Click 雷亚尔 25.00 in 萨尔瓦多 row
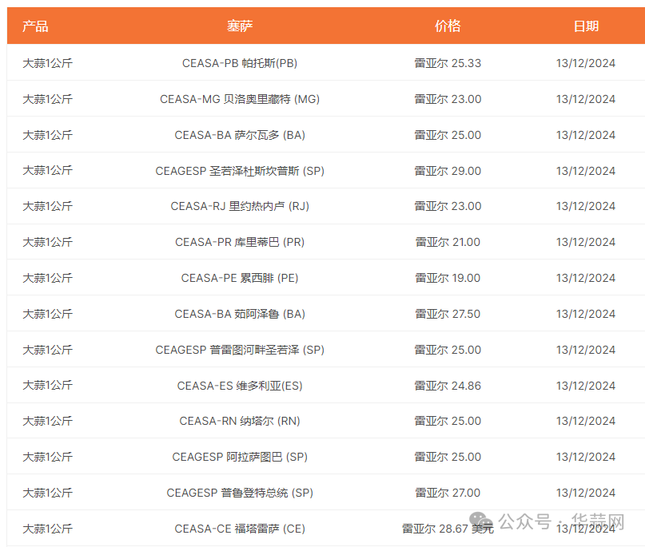This screenshot has height=547, width=645. [x=448, y=135]
